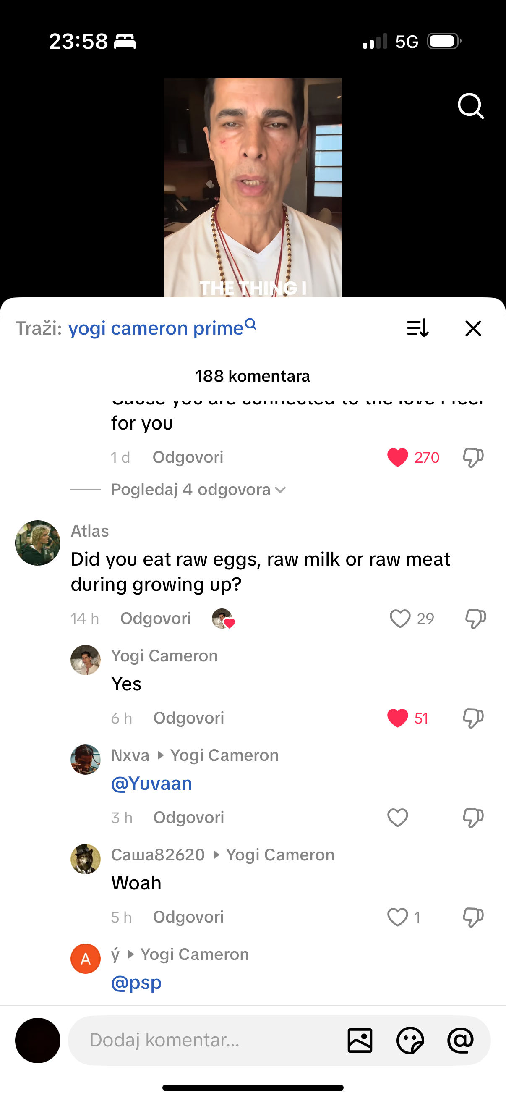Image resolution: width=506 pixels, height=1101 pixels.
Task: Like Atlas's raw eggs comment
Action: tap(400, 619)
